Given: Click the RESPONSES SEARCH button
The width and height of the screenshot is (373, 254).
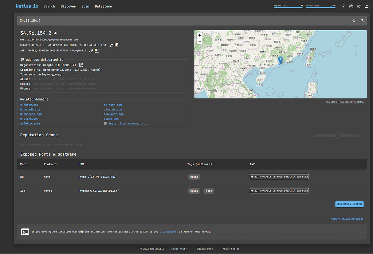Looking at the screenshot, I should [x=349, y=204].
